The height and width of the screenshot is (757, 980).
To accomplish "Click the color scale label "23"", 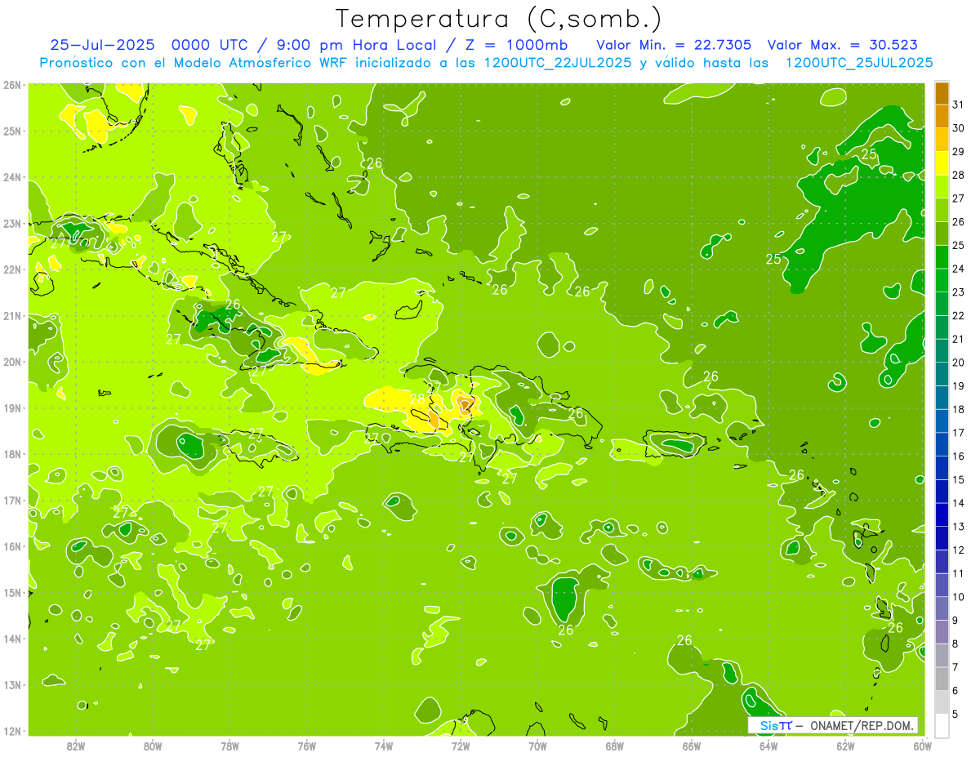I will pos(959,292).
